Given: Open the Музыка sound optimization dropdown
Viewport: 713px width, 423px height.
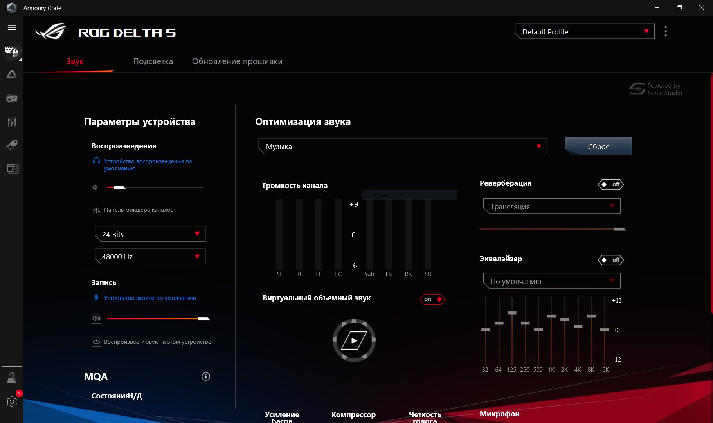Looking at the screenshot, I should pos(403,146).
